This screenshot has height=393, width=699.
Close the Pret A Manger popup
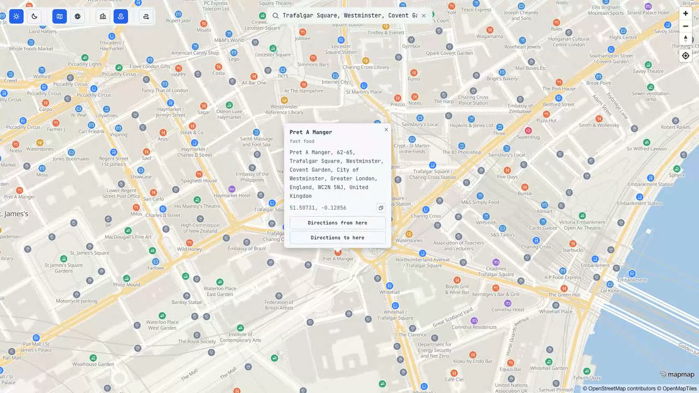pyautogui.click(x=386, y=130)
